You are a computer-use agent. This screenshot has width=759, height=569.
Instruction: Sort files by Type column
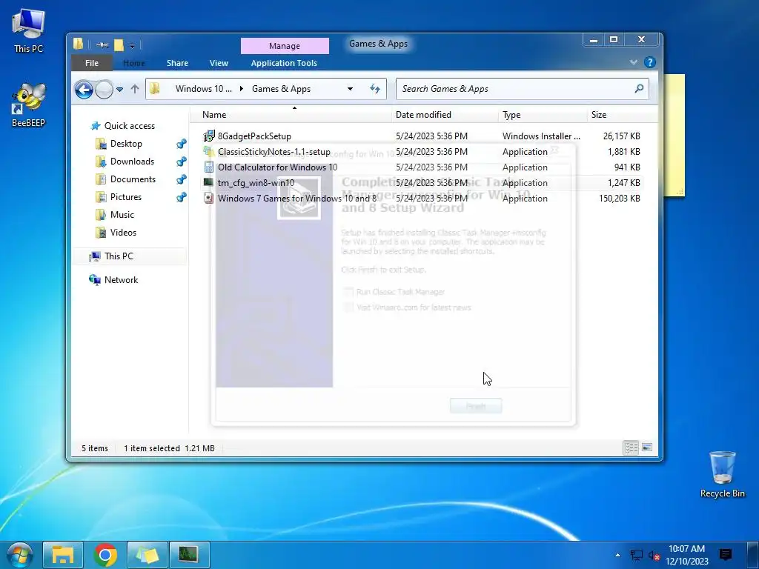(x=511, y=115)
